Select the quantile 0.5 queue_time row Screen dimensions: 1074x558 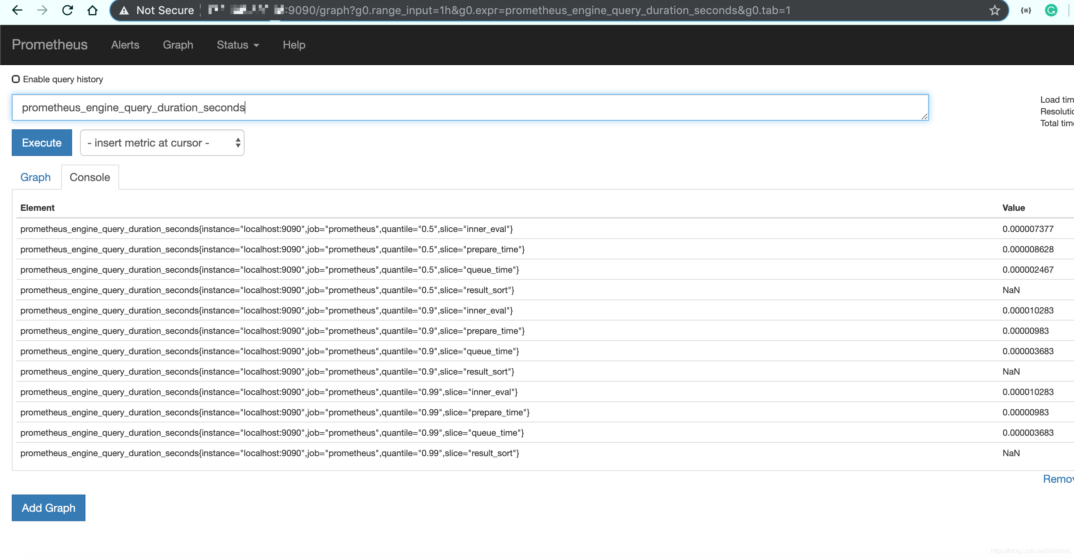[x=545, y=270]
